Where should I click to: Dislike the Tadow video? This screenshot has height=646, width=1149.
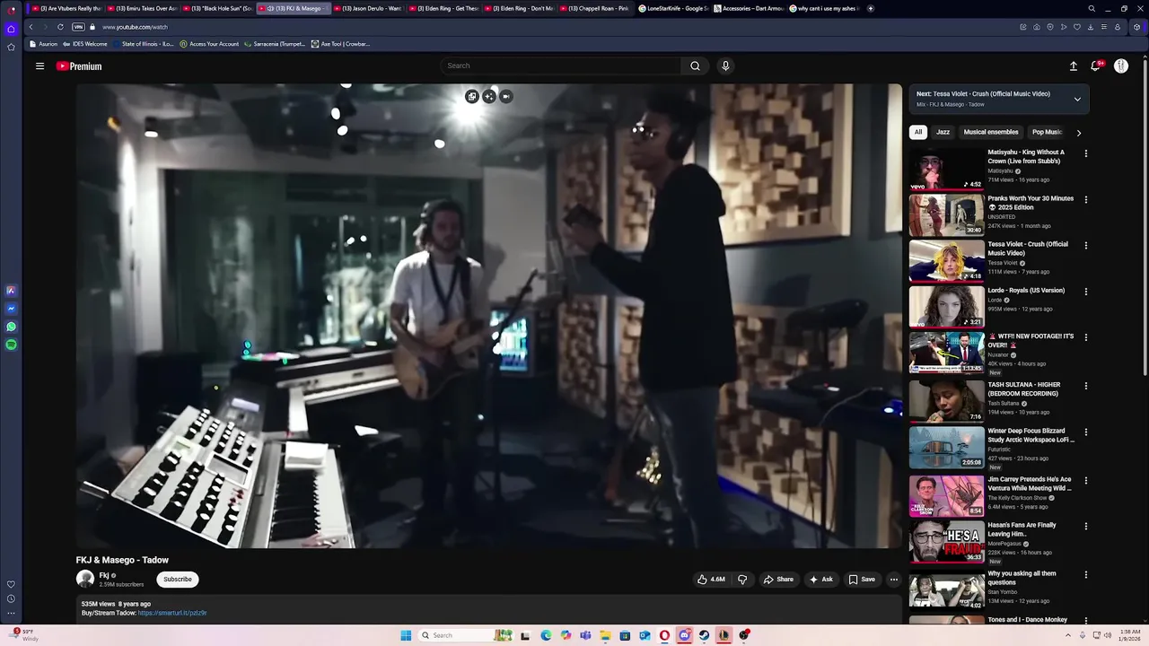pos(742,580)
